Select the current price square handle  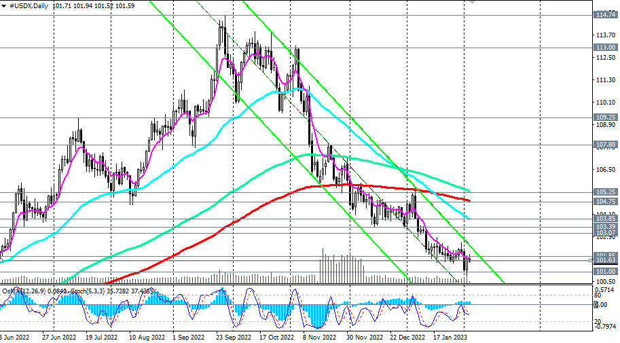tap(591, 260)
